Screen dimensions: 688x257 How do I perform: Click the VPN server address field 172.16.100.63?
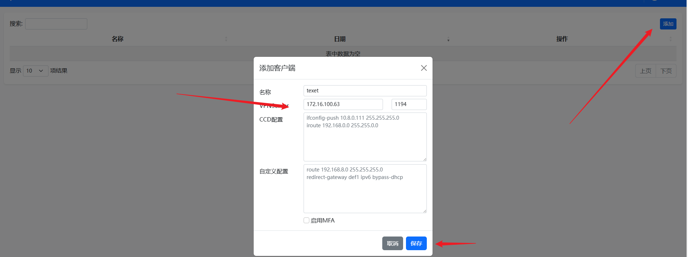[343, 104]
